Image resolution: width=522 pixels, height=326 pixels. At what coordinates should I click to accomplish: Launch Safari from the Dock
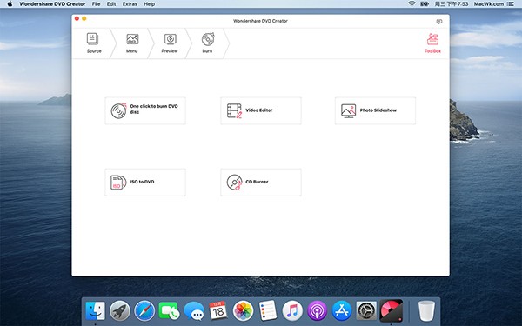click(x=144, y=310)
